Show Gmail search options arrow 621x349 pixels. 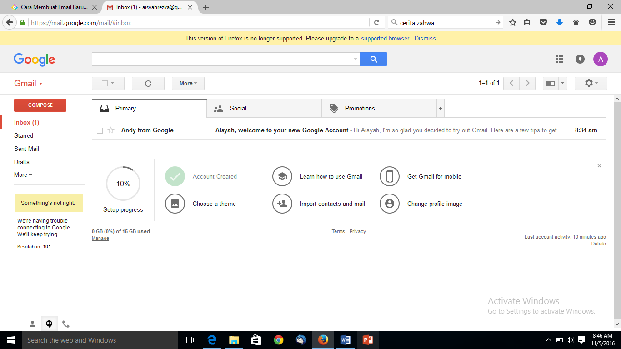tap(356, 59)
